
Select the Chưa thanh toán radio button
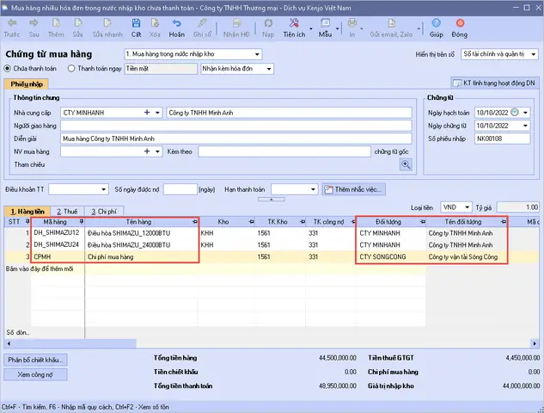point(9,68)
